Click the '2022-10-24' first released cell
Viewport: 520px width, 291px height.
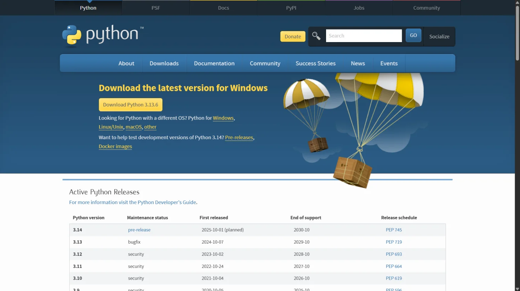point(212,266)
